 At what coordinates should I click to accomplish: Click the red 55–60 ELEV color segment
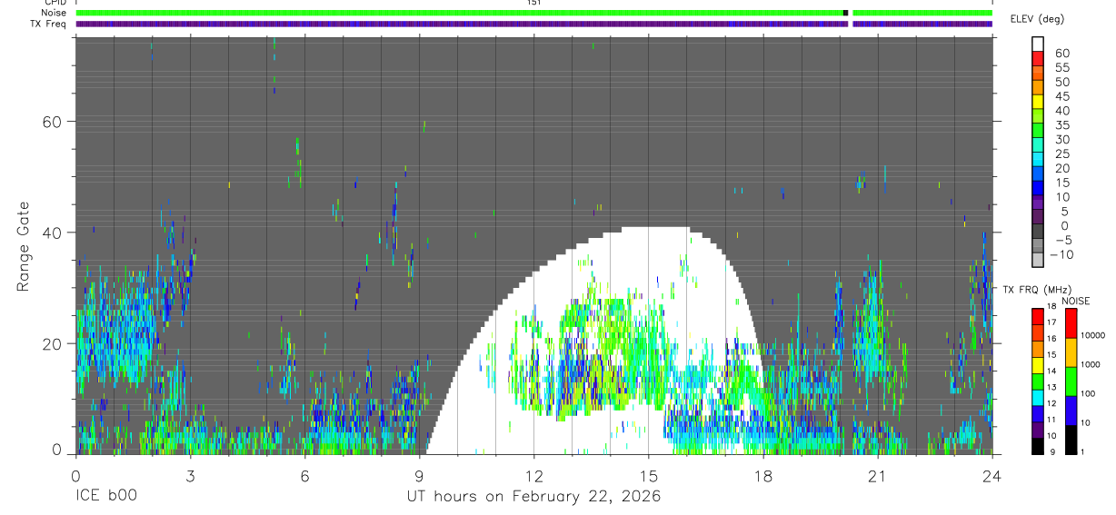(x=1038, y=60)
